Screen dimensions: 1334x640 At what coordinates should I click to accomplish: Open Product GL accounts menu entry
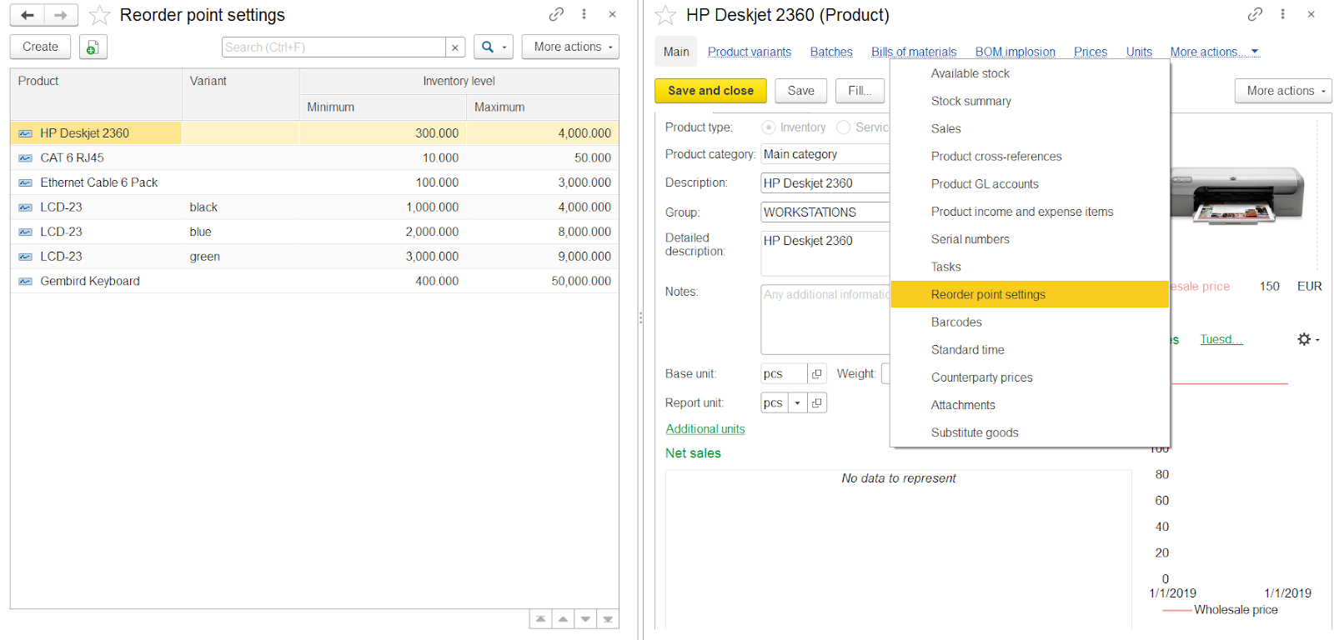[1030, 184]
